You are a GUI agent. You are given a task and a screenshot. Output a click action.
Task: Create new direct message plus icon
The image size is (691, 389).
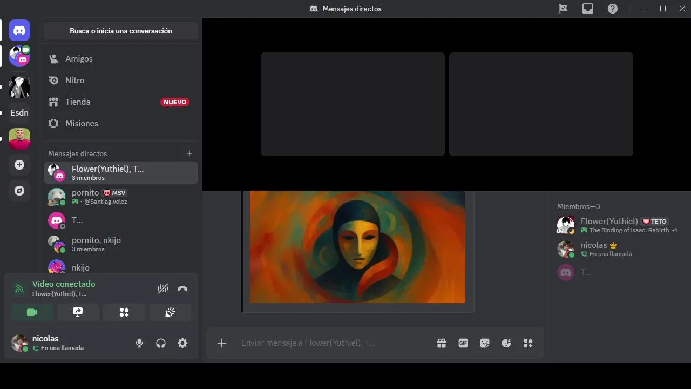click(189, 153)
